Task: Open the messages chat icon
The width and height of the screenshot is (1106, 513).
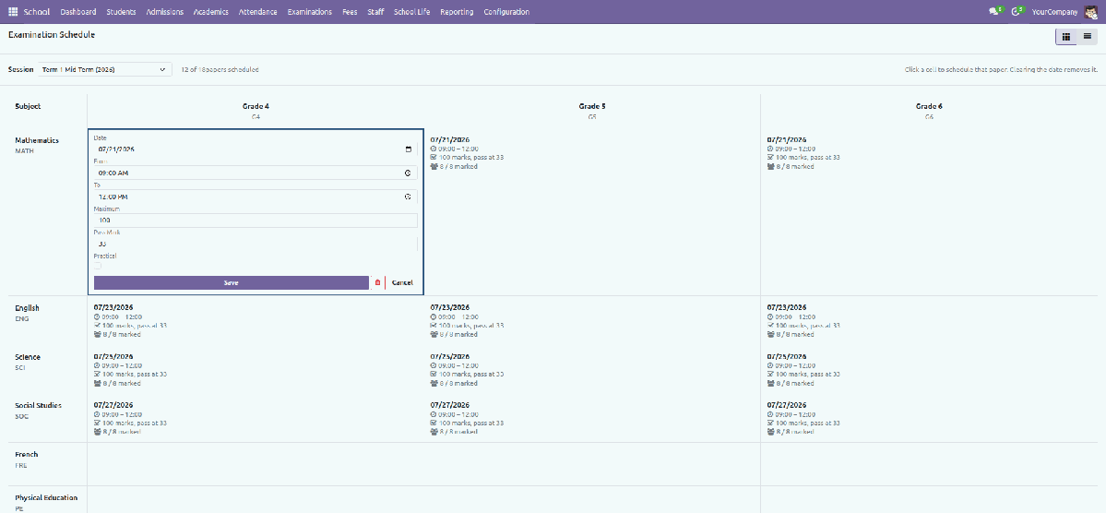Action: (x=995, y=12)
